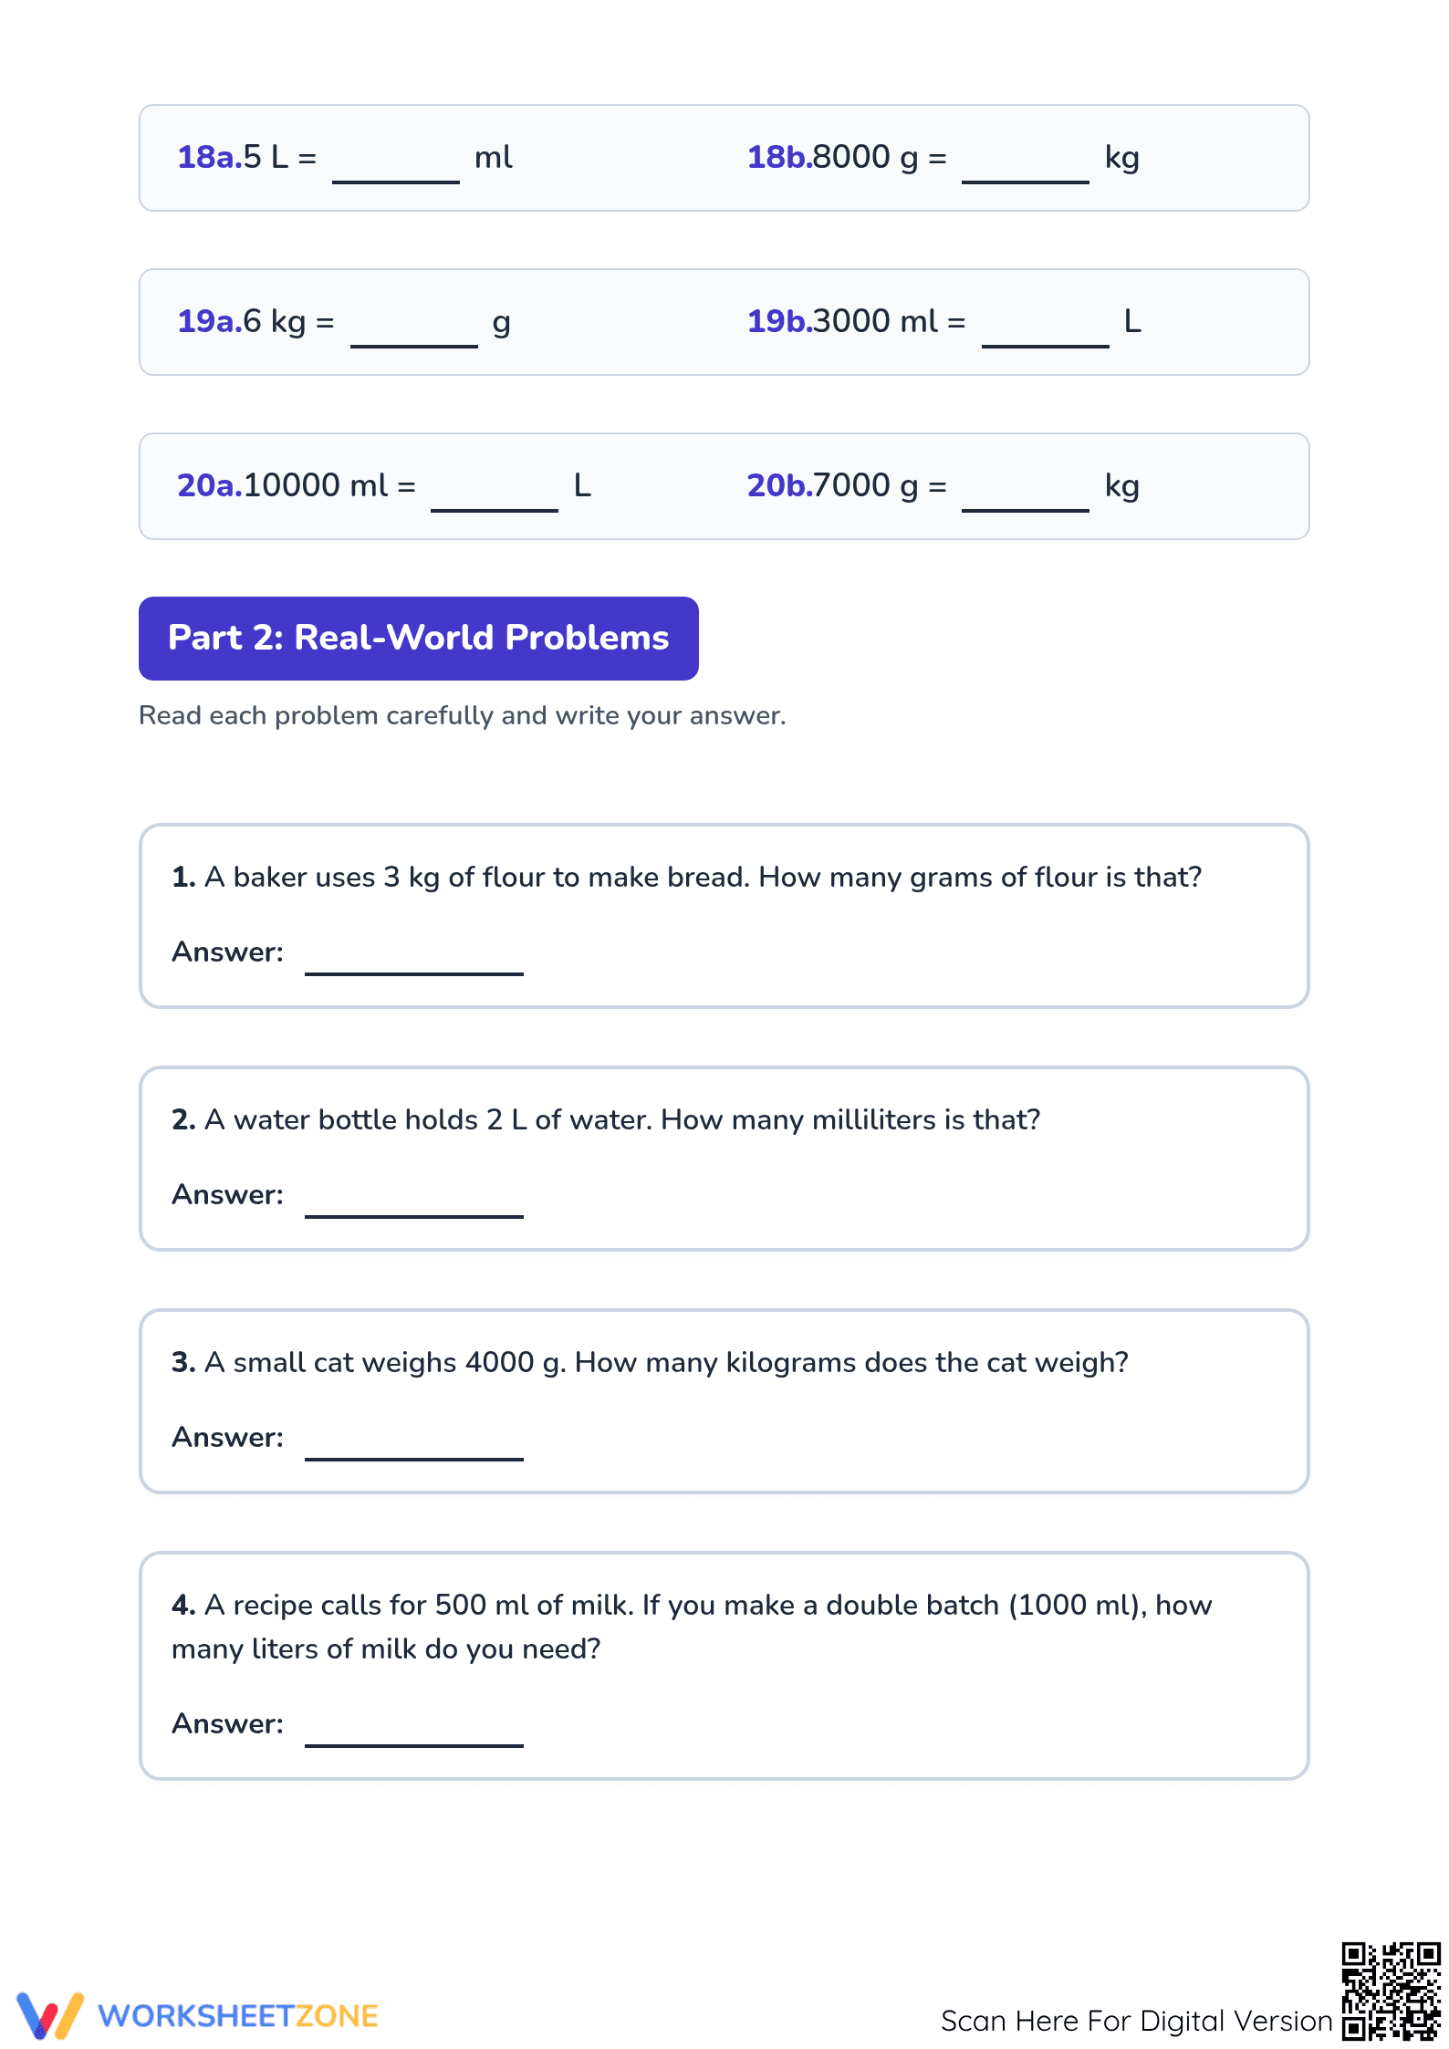1449x2049 pixels.
Task: Click the 18a question label
Action: 210,157
